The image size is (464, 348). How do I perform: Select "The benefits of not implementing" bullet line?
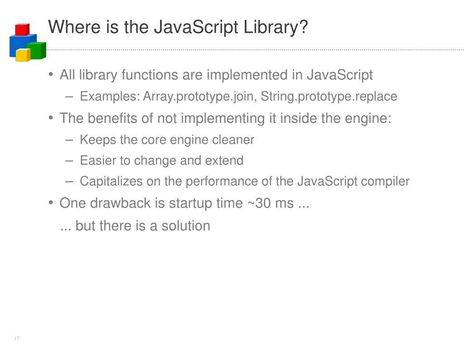tap(225, 118)
